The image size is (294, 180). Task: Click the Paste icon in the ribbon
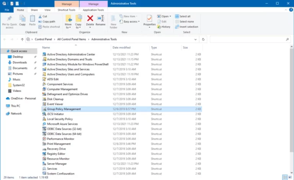pyautogui.click(x=32, y=18)
